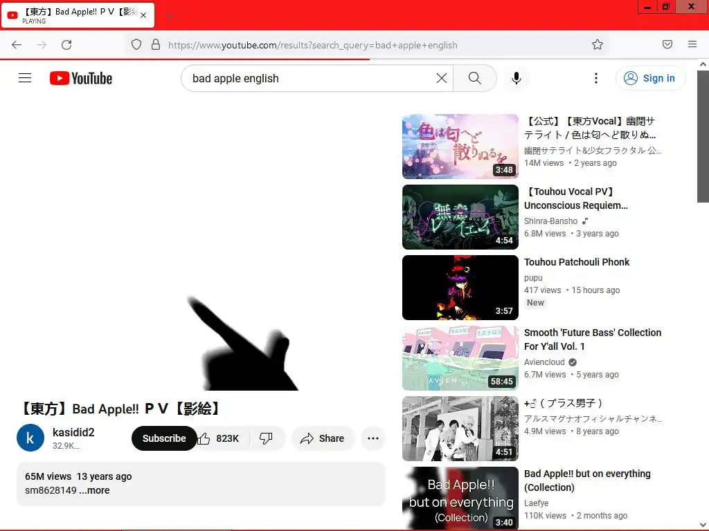Click the page vertical scrollbar thumb
The width and height of the screenshot is (709, 531).
(703, 136)
